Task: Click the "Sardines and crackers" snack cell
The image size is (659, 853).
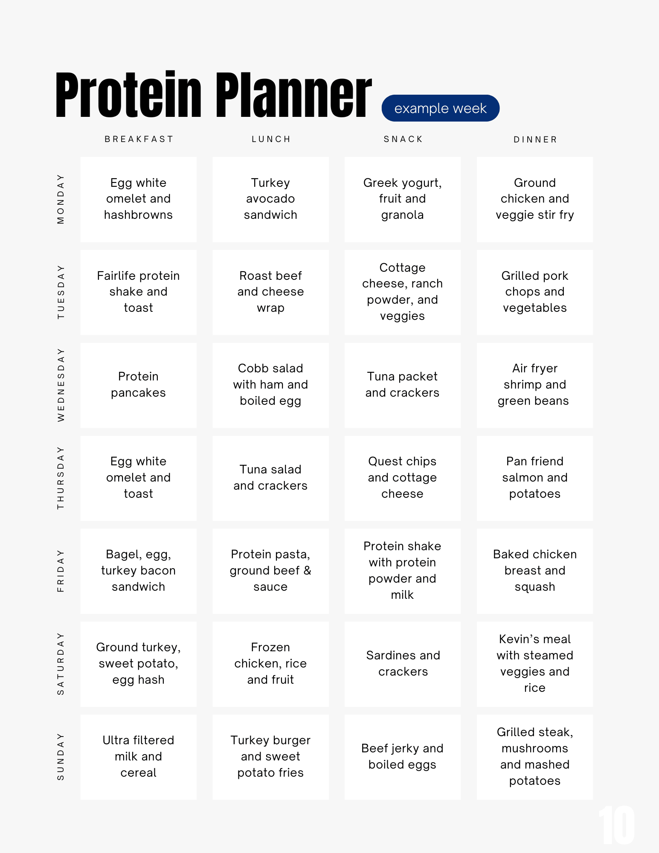Action: [402, 664]
